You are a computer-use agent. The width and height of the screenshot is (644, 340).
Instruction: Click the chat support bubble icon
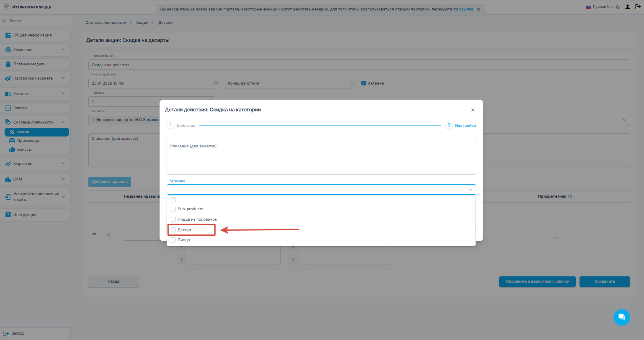[x=621, y=317]
